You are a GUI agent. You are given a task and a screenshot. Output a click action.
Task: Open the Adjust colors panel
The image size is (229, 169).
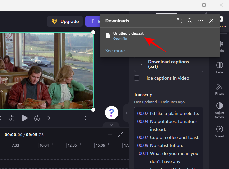pyautogui.click(x=219, y=110)
